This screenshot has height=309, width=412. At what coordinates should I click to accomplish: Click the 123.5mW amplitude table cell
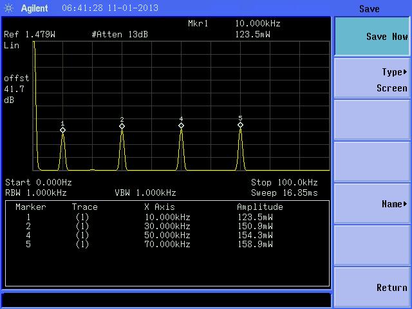click(x=255, y=218)
